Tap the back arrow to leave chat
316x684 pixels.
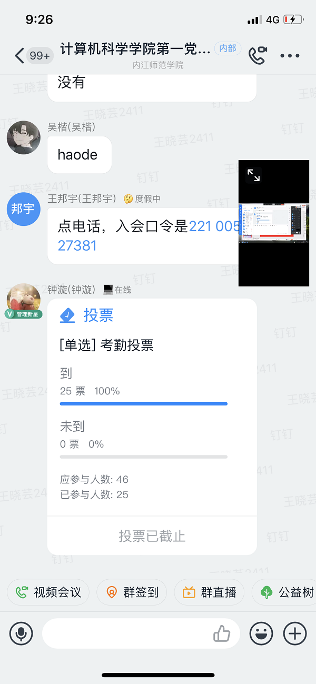pyautogui.click(x=19, y=56)
